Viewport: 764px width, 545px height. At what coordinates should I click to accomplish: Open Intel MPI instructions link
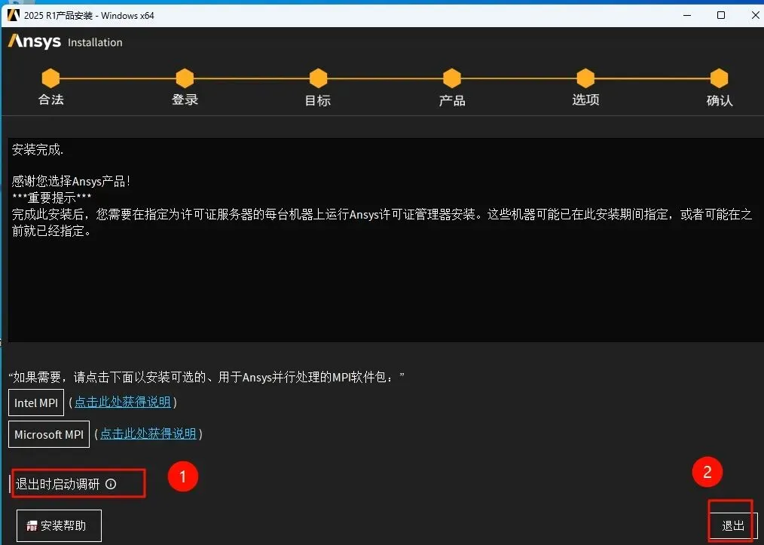(123, 403)
